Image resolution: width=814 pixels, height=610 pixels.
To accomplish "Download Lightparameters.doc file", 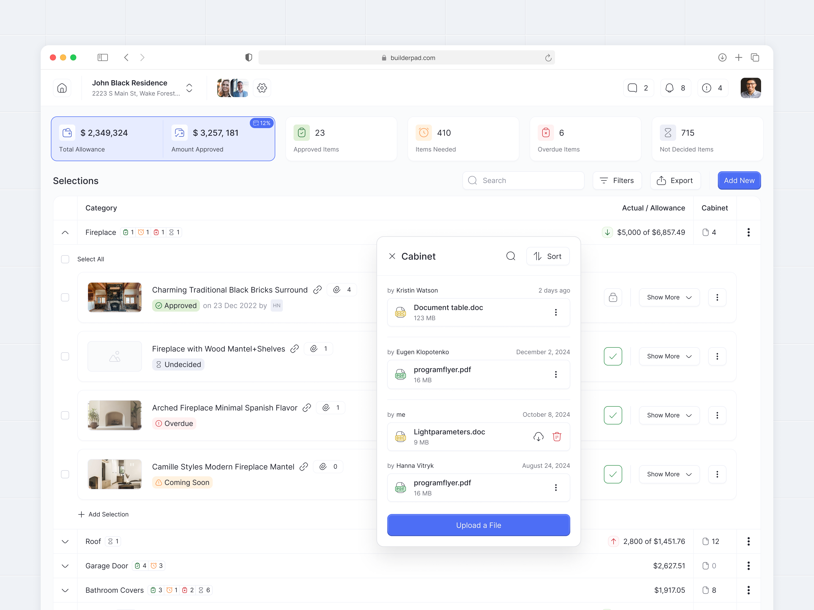I will click(x=538, y=436).
